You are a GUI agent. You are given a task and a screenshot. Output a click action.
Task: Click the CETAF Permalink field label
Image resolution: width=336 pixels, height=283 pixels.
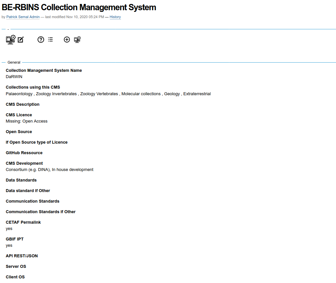point(23,222)
